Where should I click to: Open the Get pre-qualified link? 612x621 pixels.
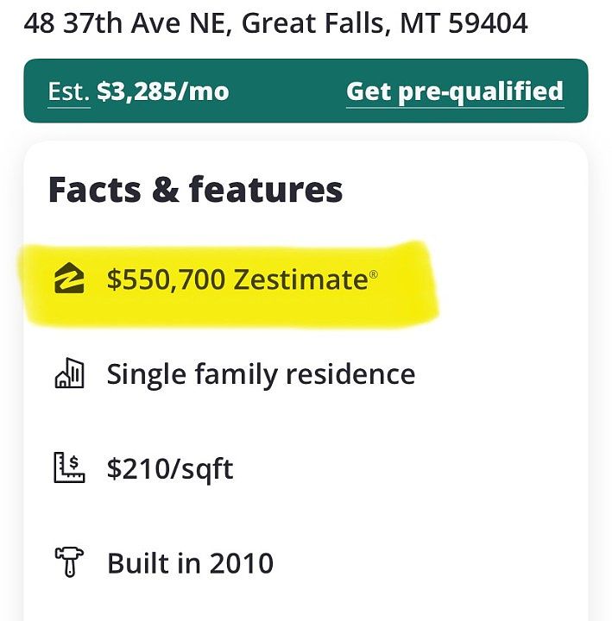(x=454, y=91)
